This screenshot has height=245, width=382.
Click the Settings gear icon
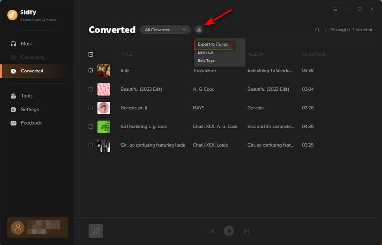click(13, 110)
